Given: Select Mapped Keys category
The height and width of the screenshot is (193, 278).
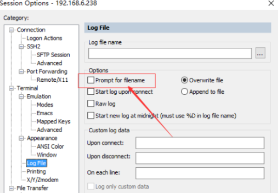Looking at the screenshot, I should click(x=54, y=121).
